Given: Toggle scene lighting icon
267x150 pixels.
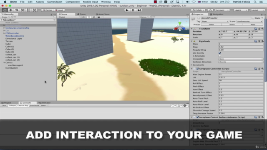Looking at the screenshot, I should coord(89,17).
